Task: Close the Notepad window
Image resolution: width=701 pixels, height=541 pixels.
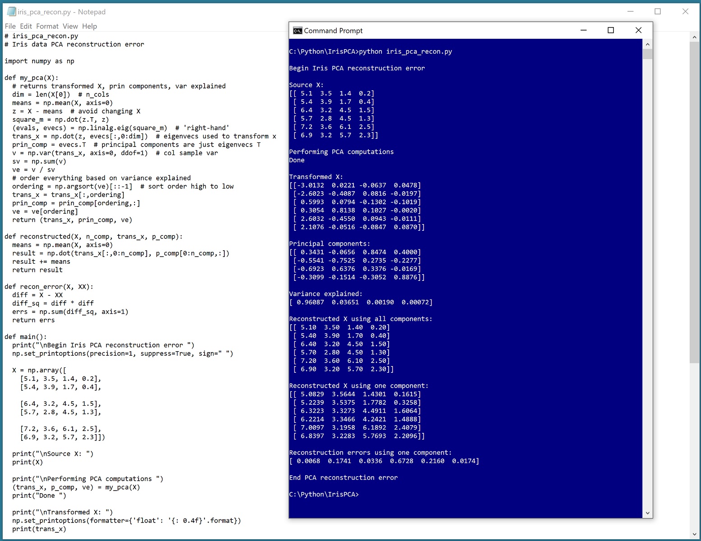Action: tap(685, 12)
